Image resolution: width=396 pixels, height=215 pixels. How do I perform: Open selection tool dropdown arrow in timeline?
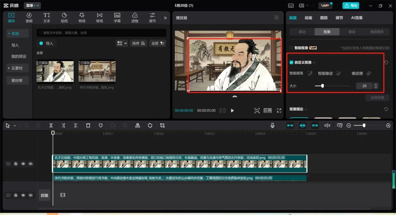tap(15, 126)
